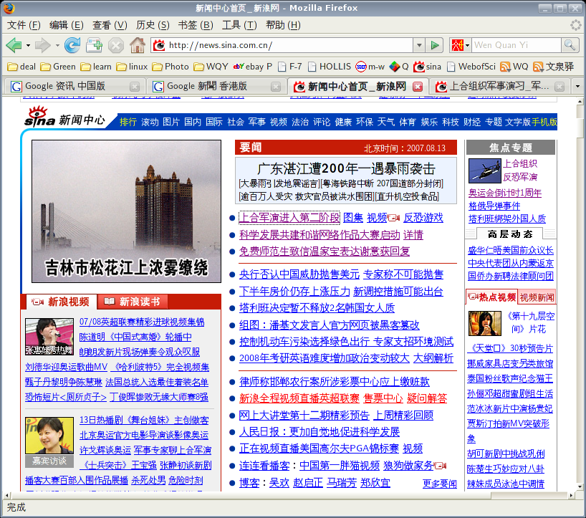Screen dimensions: 586x518
Task: Close the 新闻中心首页_新浪网 tab
Action: click(x=418, y=87)
